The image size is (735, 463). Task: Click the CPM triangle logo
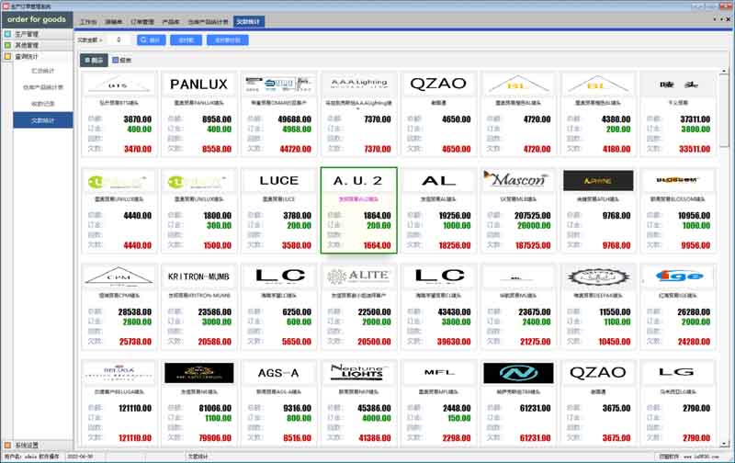119,276
